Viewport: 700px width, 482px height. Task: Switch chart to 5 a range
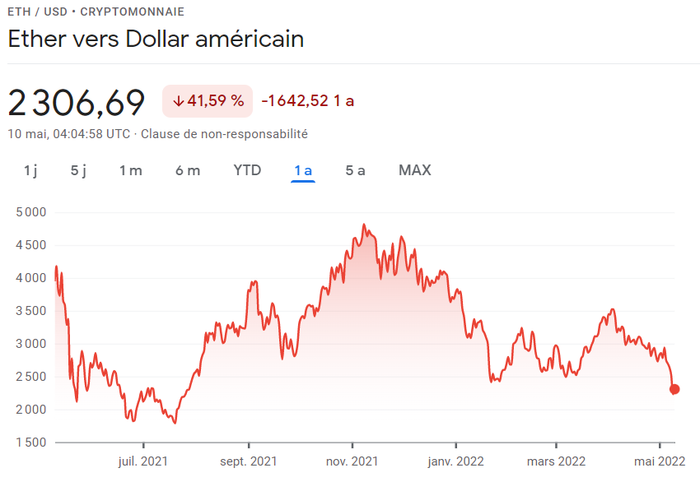(356, 170)
